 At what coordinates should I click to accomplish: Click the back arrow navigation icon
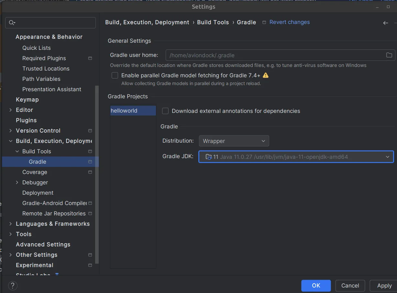[x=385, y=23]
